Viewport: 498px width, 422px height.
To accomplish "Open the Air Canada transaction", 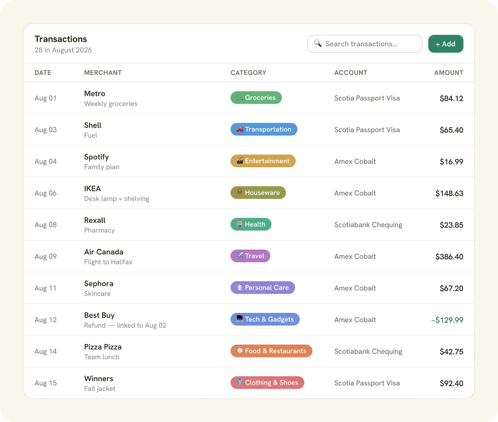I will pyautogui.click(x=249, y=257).
